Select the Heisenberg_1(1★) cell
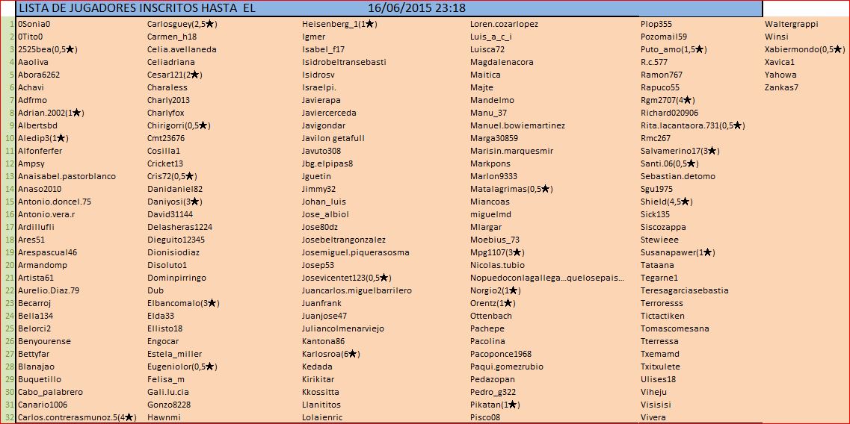This screenshot has height=424, width=850. pos(339,24)
